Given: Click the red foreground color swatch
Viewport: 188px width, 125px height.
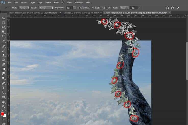Looking at the screenshot, I should click(2, 114).
